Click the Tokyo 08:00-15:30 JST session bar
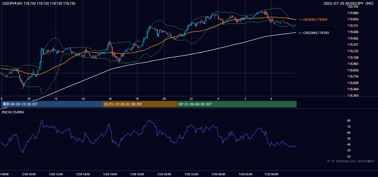The width and height of the screenshot is (378, 177). pyautogui.click(x=52, y=104)
